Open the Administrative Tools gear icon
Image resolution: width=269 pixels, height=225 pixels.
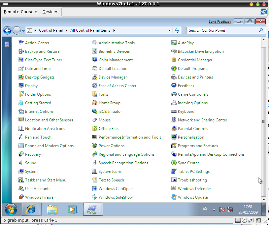tap(94, 43)
